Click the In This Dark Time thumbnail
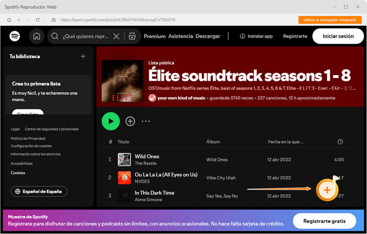 [x=124, y=196]
